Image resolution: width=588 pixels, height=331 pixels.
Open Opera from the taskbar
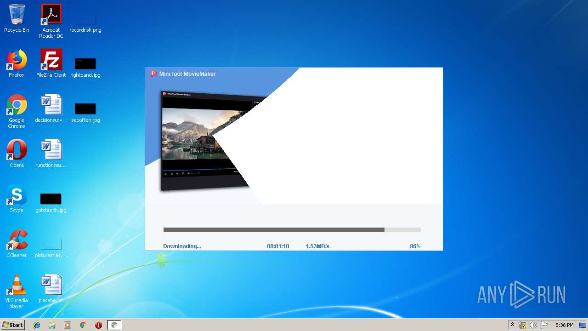point(98,325)
